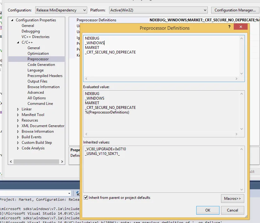Viewport: 260px width, 223px height.
Task: Click the MARKET line in editable definitions
Action: [x=92, y=48]
